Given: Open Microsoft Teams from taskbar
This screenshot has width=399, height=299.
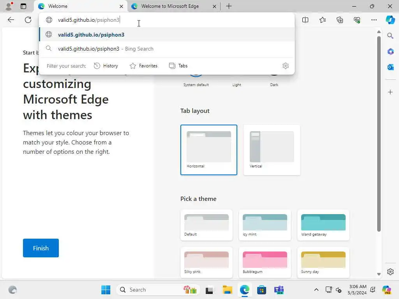Looking at the screenshot, I should [x=279, y=290].
